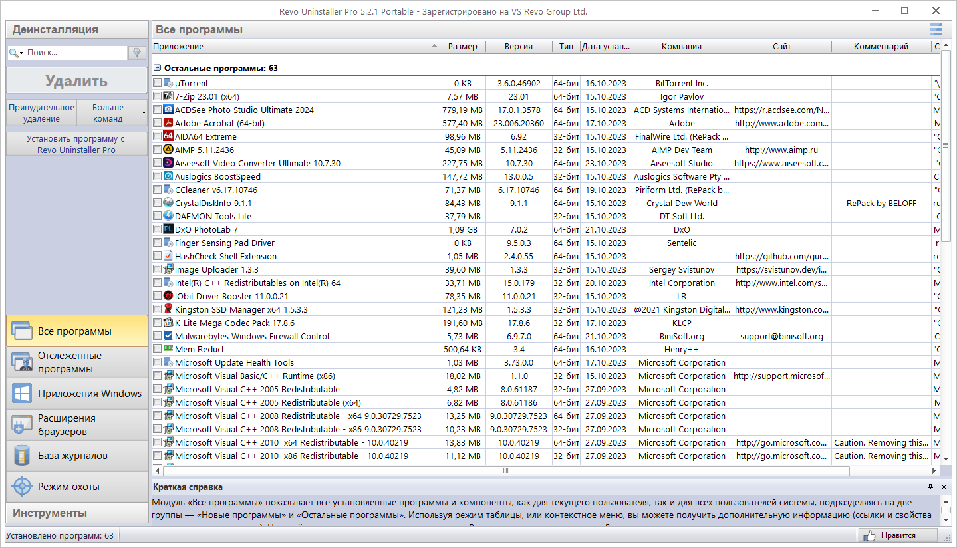Image resolution: width=957 pixels, height=548 pixels.
Task: Expand the Инструменты panel header
Action: pyautogui.click(x=77, y=513)
